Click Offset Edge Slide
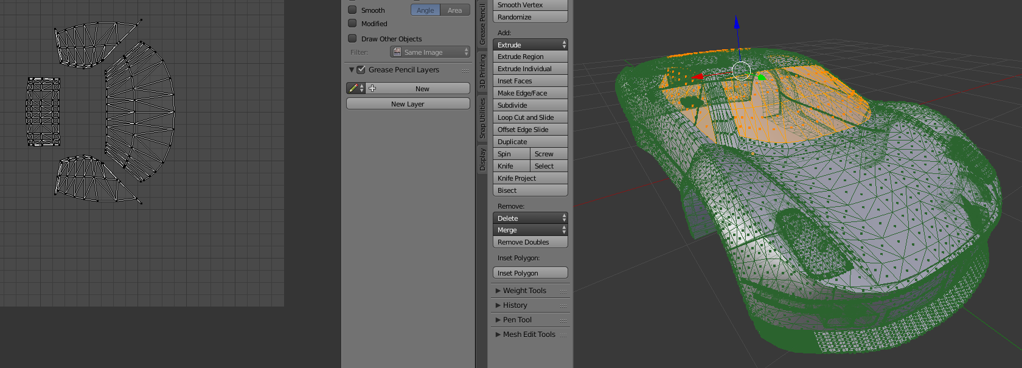Screen dimensions: 1022x368 (530, 130)
